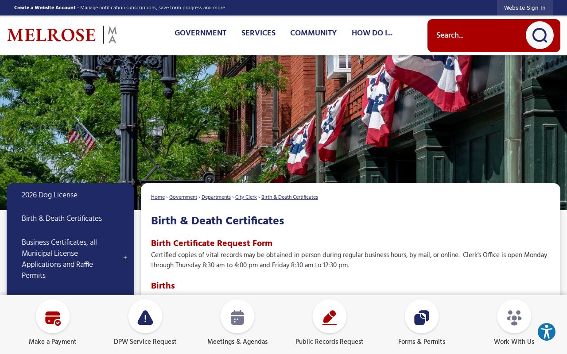This screenshot has width=567, height=354.
Task: Open the Work With Us people icon
Action: (514, 317)
